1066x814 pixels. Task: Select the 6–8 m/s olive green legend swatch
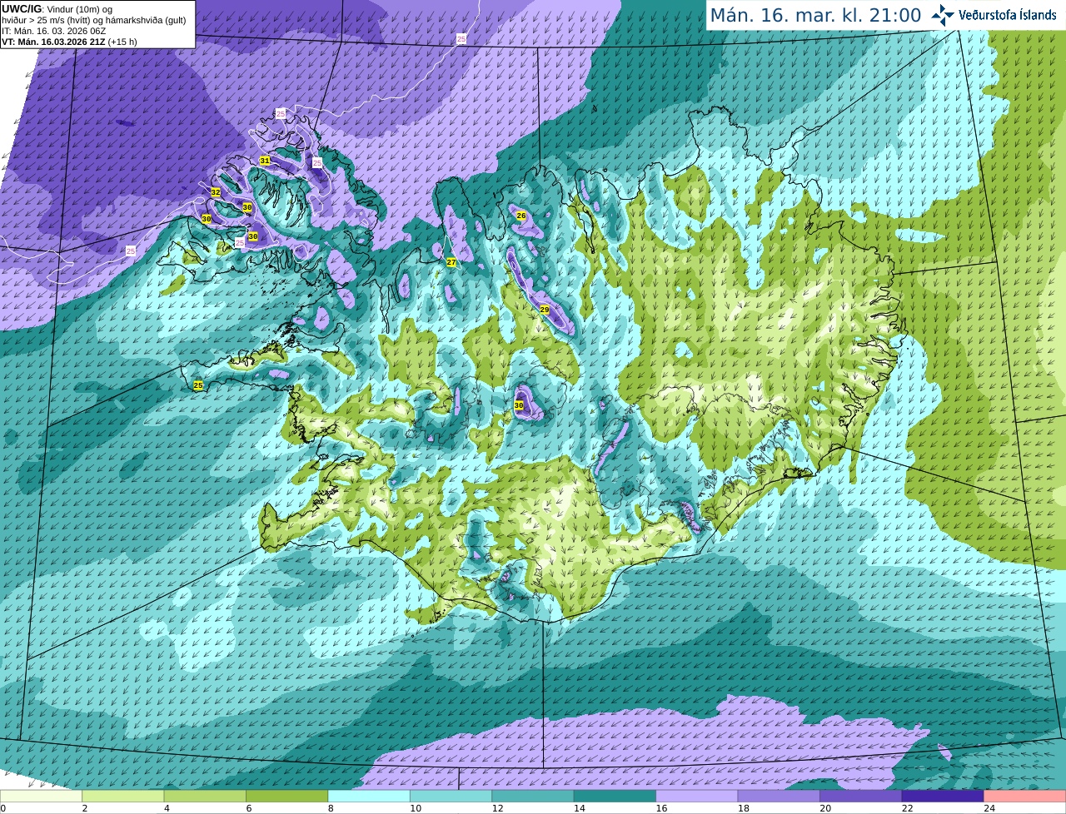coord(287,796)
